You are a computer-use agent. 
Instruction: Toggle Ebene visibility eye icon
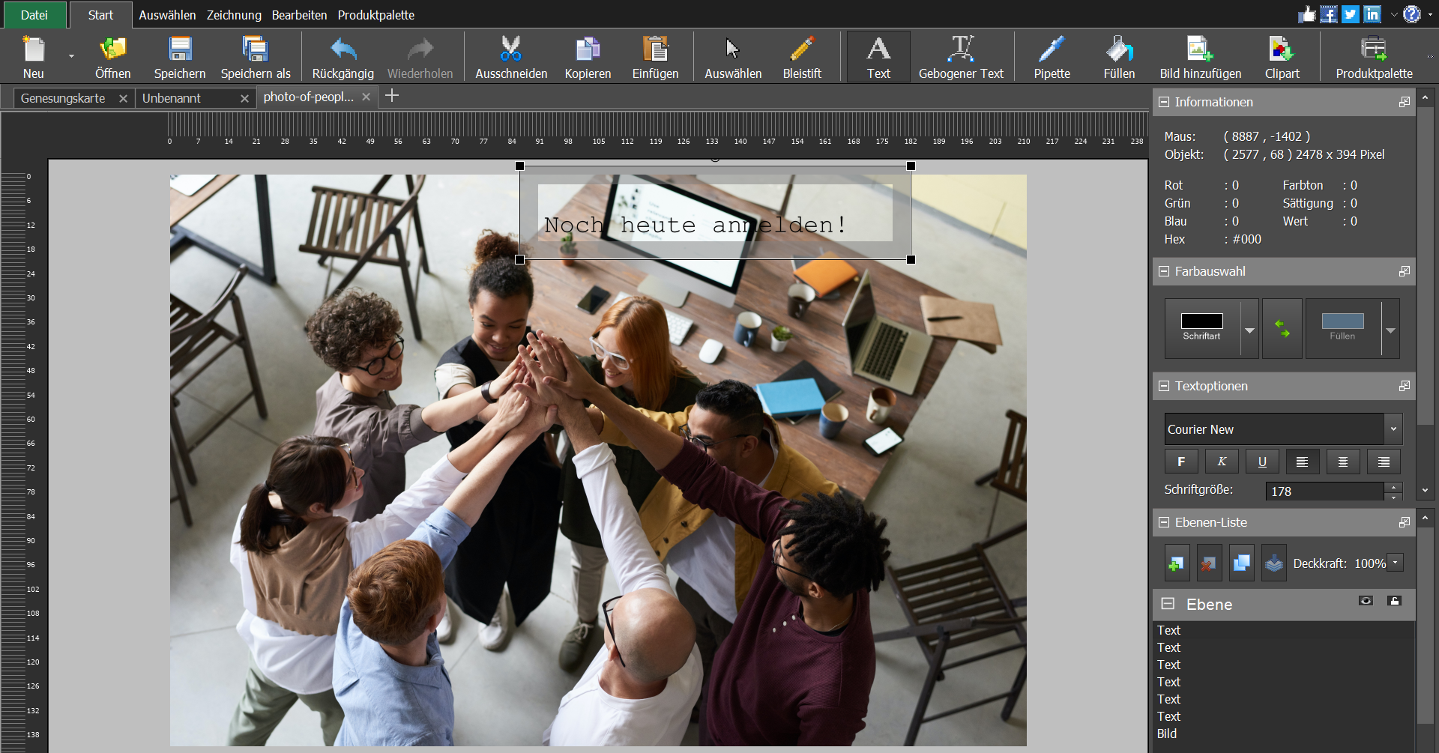tap(1366, 601)
